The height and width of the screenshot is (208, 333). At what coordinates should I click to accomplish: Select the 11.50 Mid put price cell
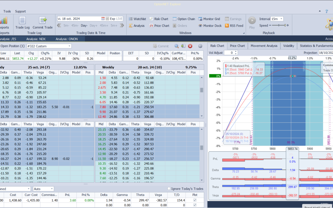[x=102, y=159]
